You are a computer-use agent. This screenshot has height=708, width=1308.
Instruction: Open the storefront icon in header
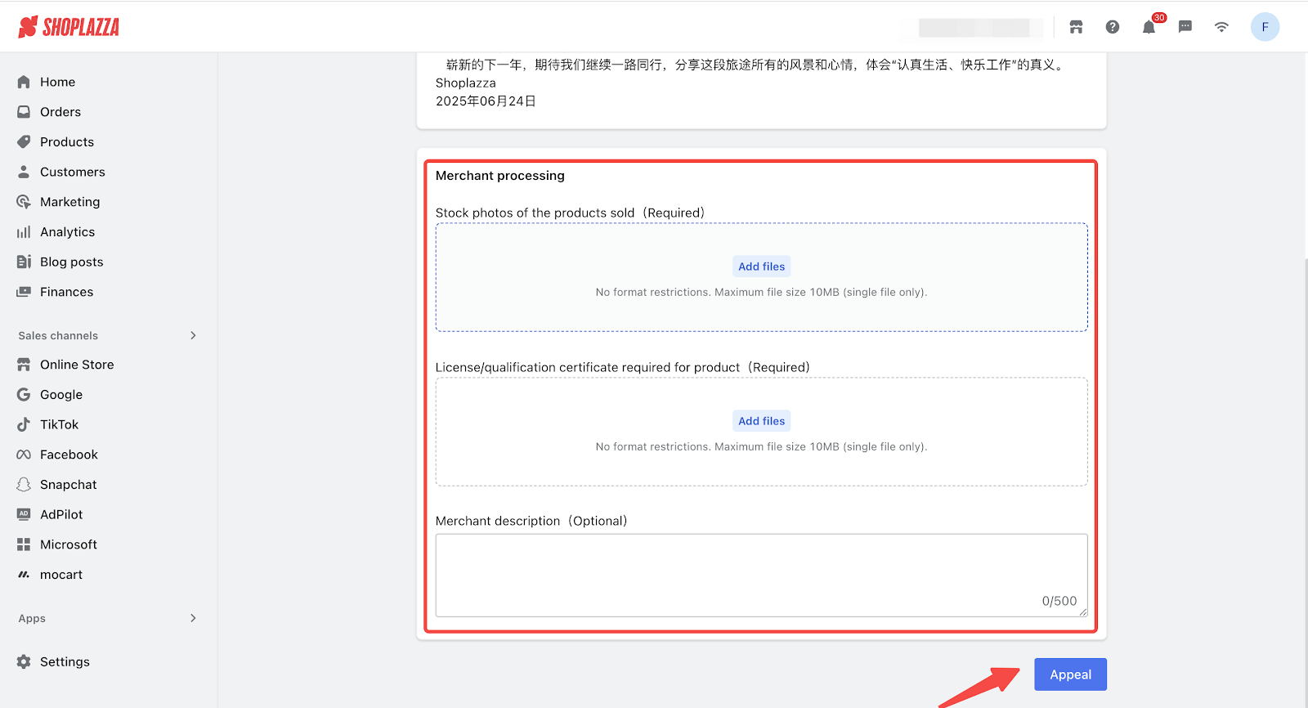click(x=1076, y=27)
